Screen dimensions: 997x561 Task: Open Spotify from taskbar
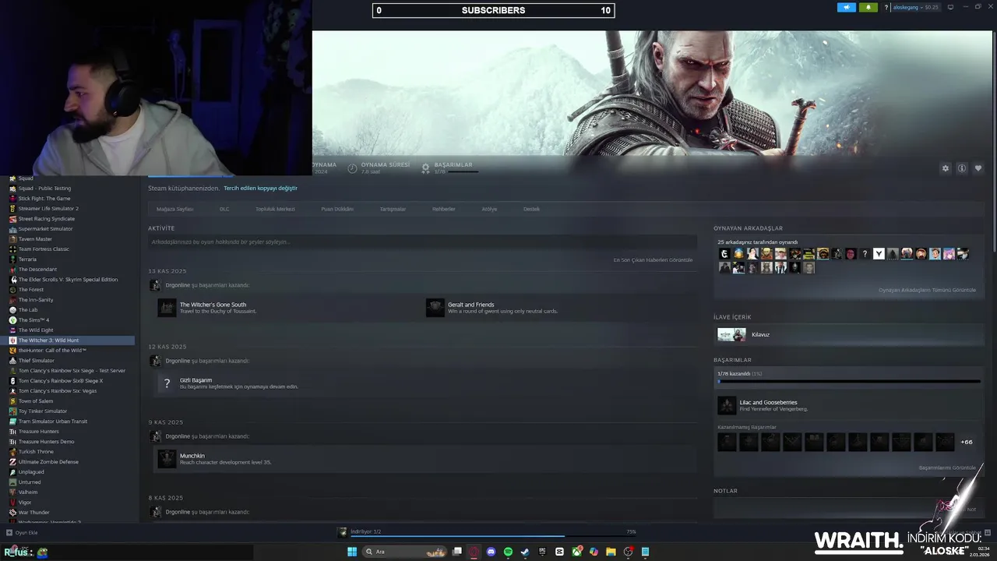[x=508, y=552]
